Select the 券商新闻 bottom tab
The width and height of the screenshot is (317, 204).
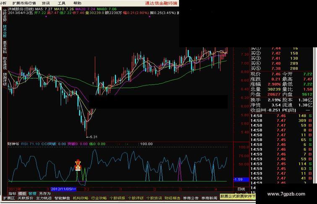click(x=209, y=198)
